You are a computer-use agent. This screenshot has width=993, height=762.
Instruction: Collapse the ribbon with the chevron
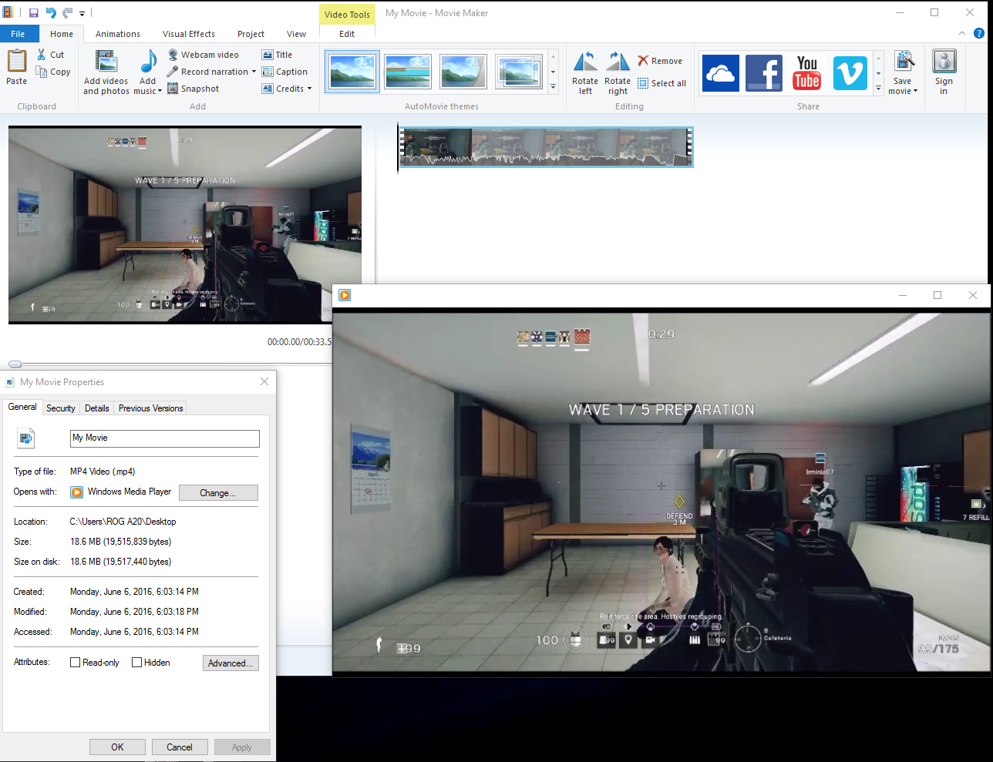962,33
